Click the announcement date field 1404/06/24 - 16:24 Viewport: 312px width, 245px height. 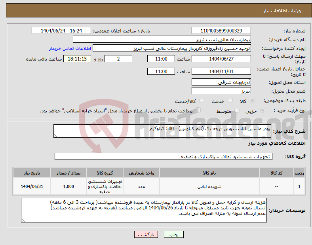point(61,31)
